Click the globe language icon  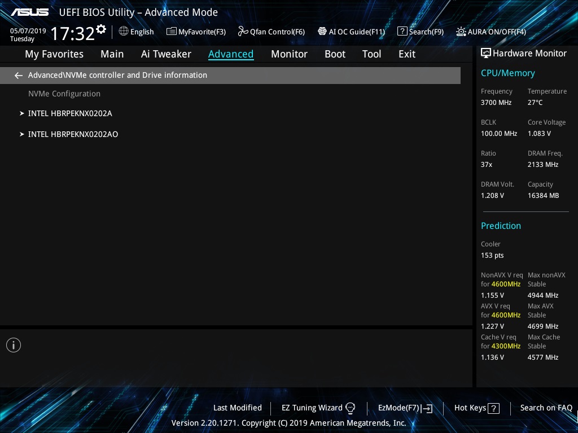click(x=124, y=32)
